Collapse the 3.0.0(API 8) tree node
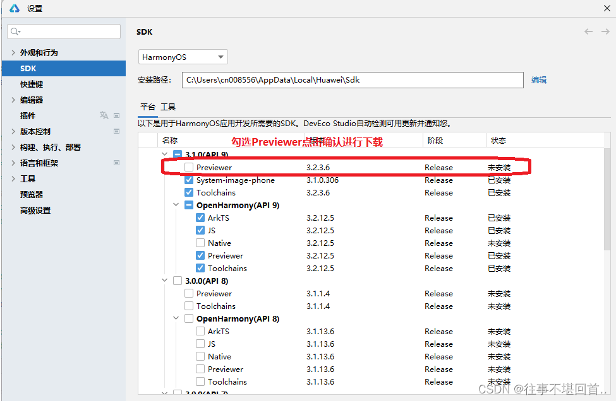The image size is (616, 401). [x=165, y=281]
